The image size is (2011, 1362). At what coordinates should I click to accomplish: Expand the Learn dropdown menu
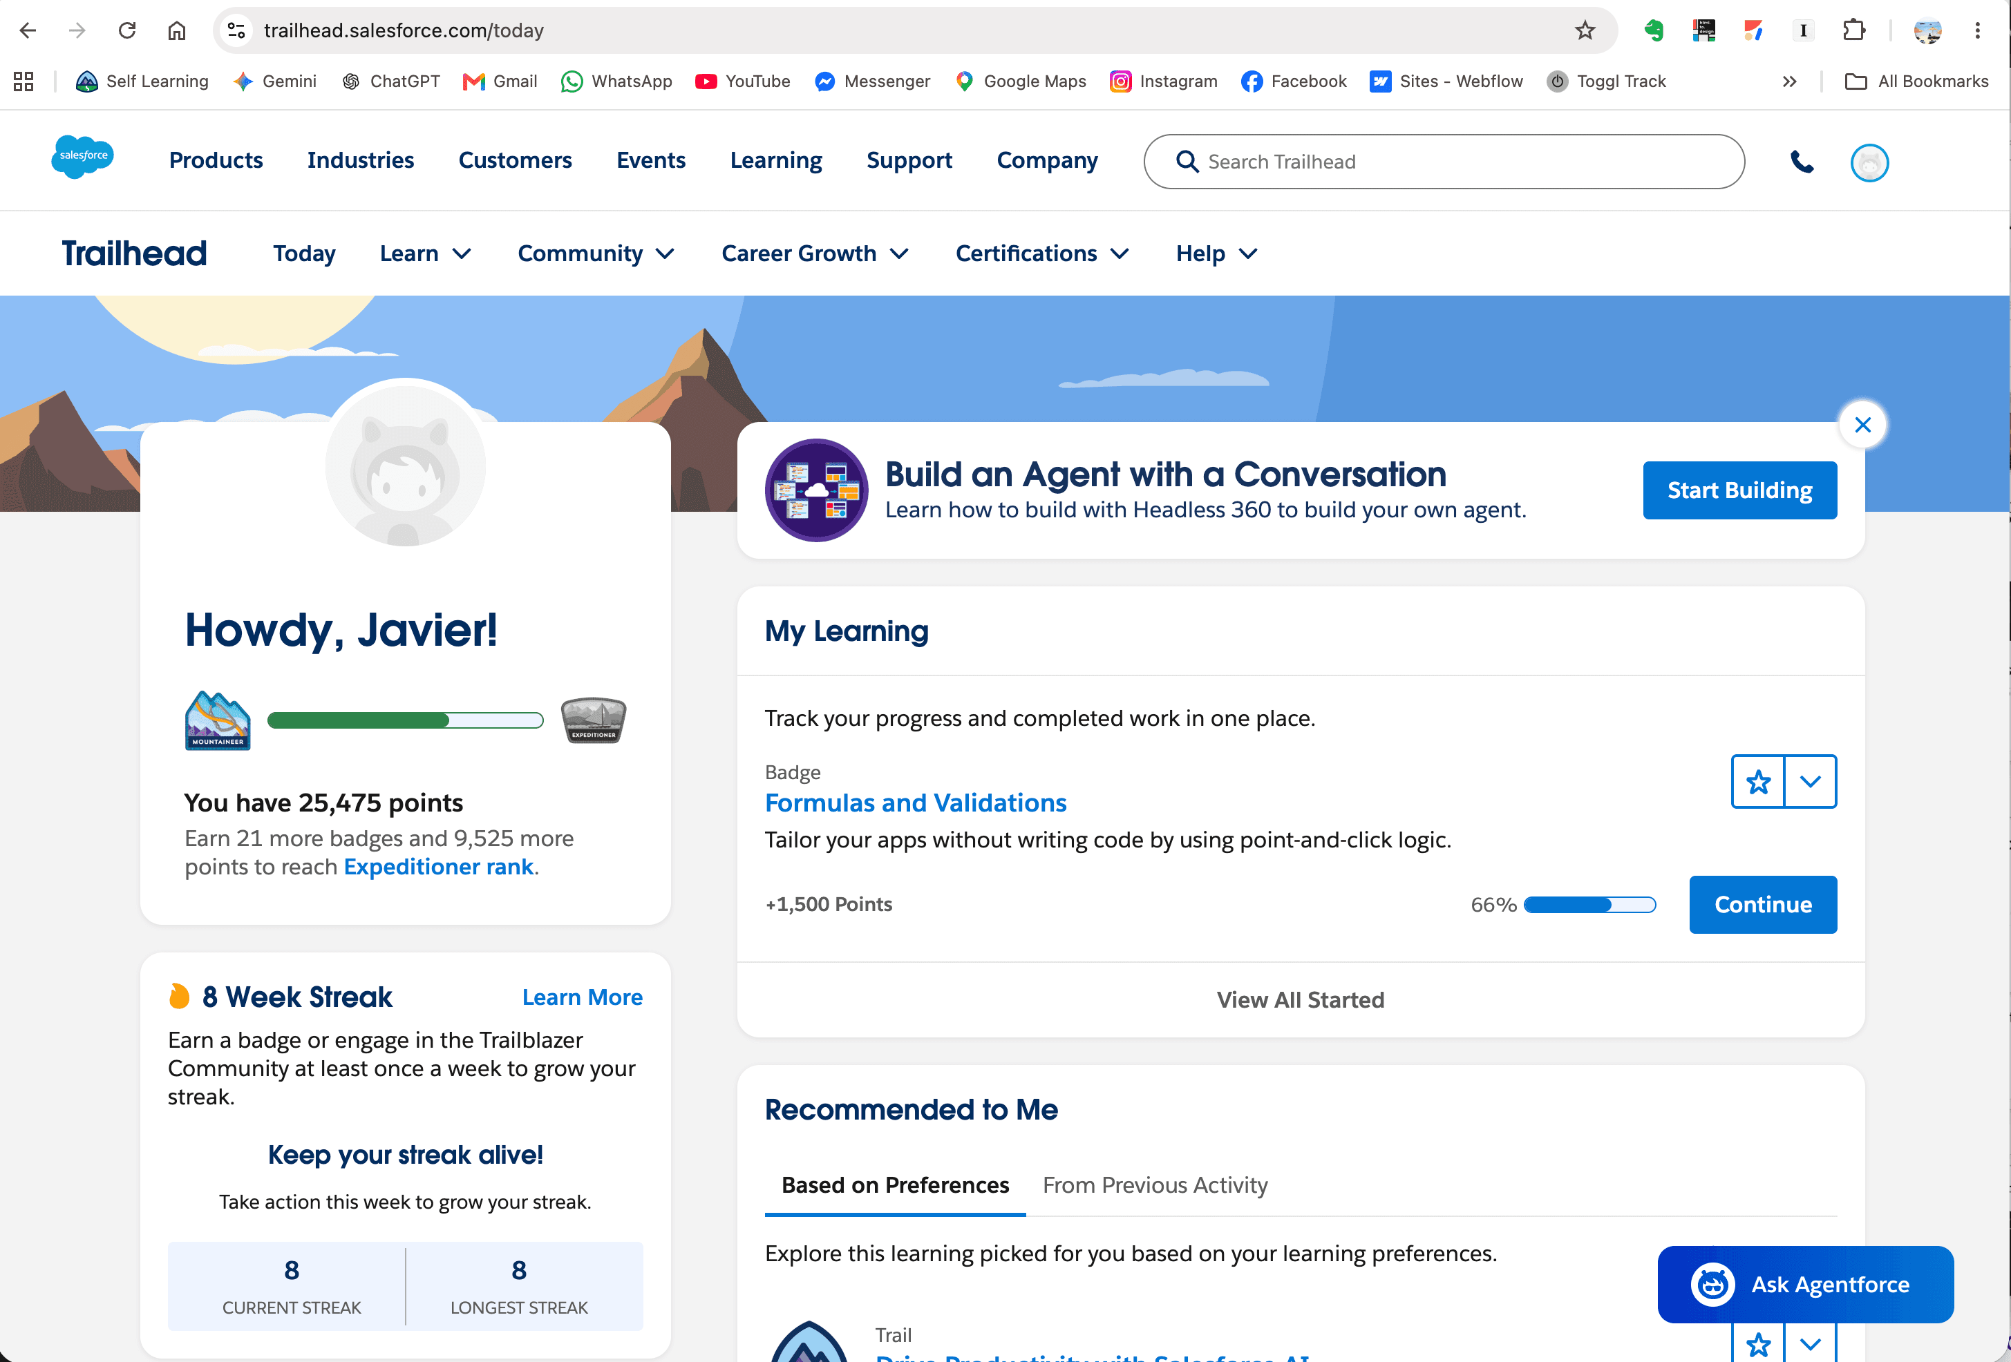(x=426, y=253)
